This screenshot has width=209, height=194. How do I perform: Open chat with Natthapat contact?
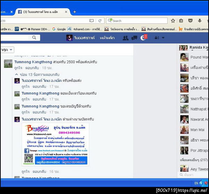coord(193,109)
